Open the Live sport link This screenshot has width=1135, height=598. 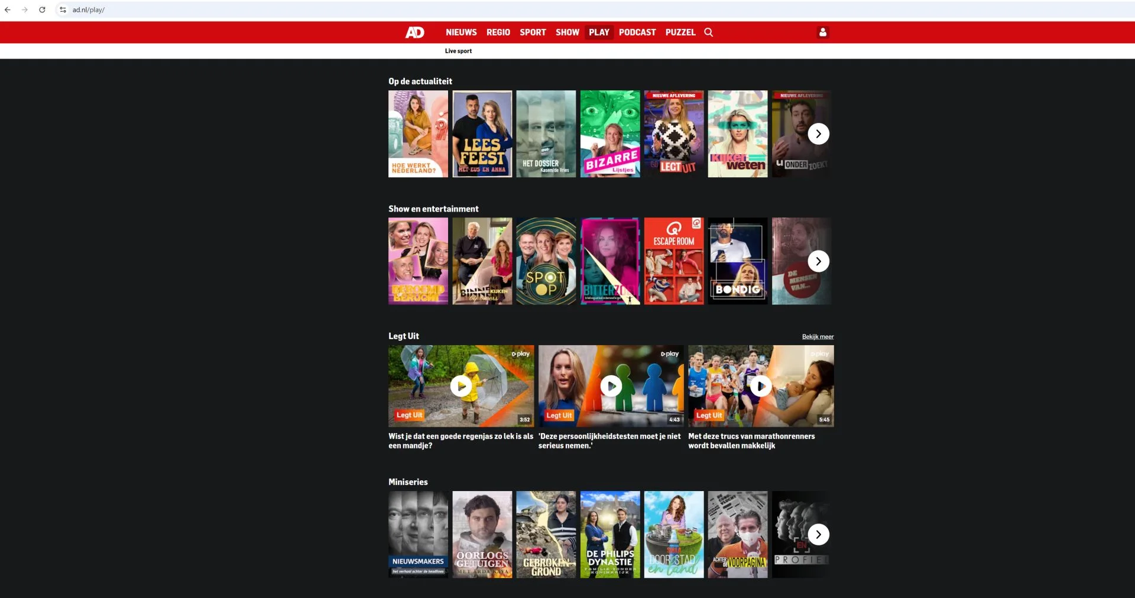[x=458, y=51]
